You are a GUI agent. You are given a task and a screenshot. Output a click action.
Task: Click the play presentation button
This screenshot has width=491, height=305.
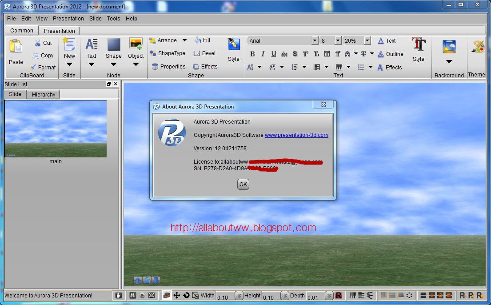coord(142,295)
